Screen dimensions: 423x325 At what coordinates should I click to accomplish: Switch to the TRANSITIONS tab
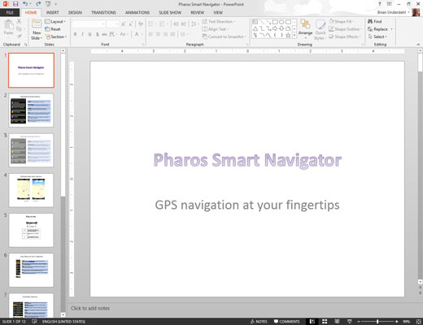point(103,12)
